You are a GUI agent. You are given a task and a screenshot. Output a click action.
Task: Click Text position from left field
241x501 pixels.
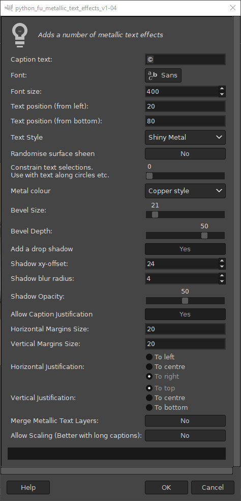pyautogui.click(x=185, y=106)
